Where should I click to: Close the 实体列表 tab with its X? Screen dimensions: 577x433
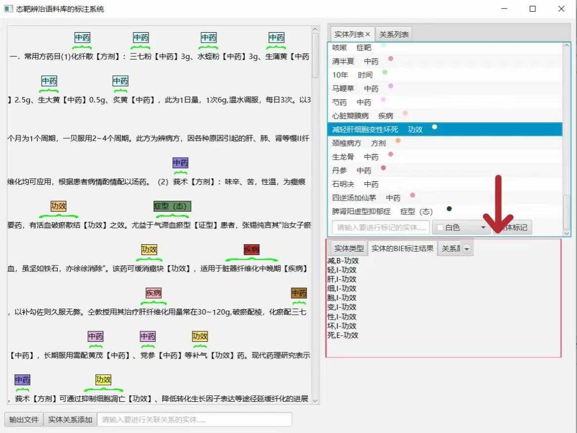pos(367,34)
